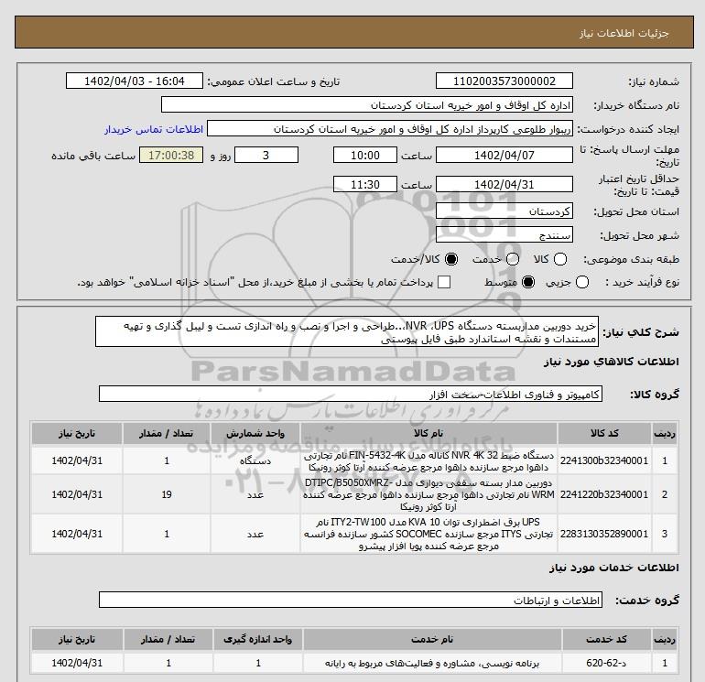
Task: Click the quantity 19 cell
Action: coord(167,494)
